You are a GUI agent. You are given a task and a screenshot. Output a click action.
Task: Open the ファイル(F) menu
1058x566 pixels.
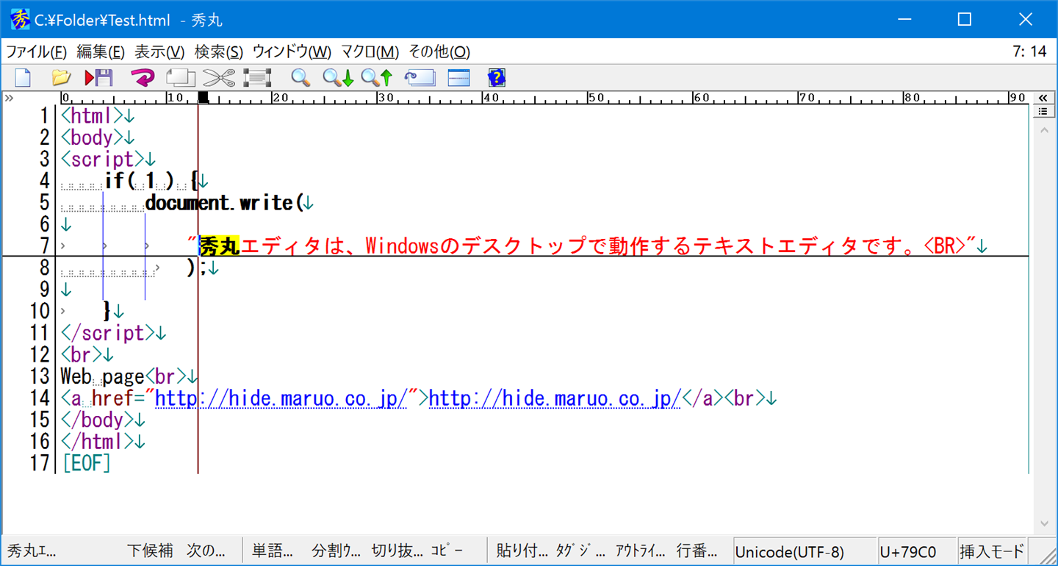pos(37,52)
